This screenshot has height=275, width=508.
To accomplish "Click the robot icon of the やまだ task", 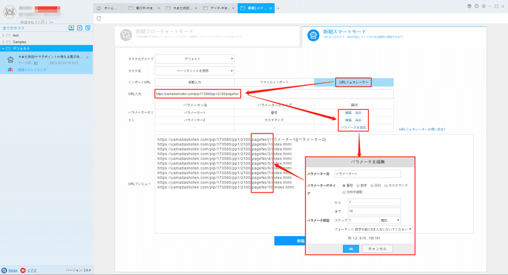I will (10, 60).
